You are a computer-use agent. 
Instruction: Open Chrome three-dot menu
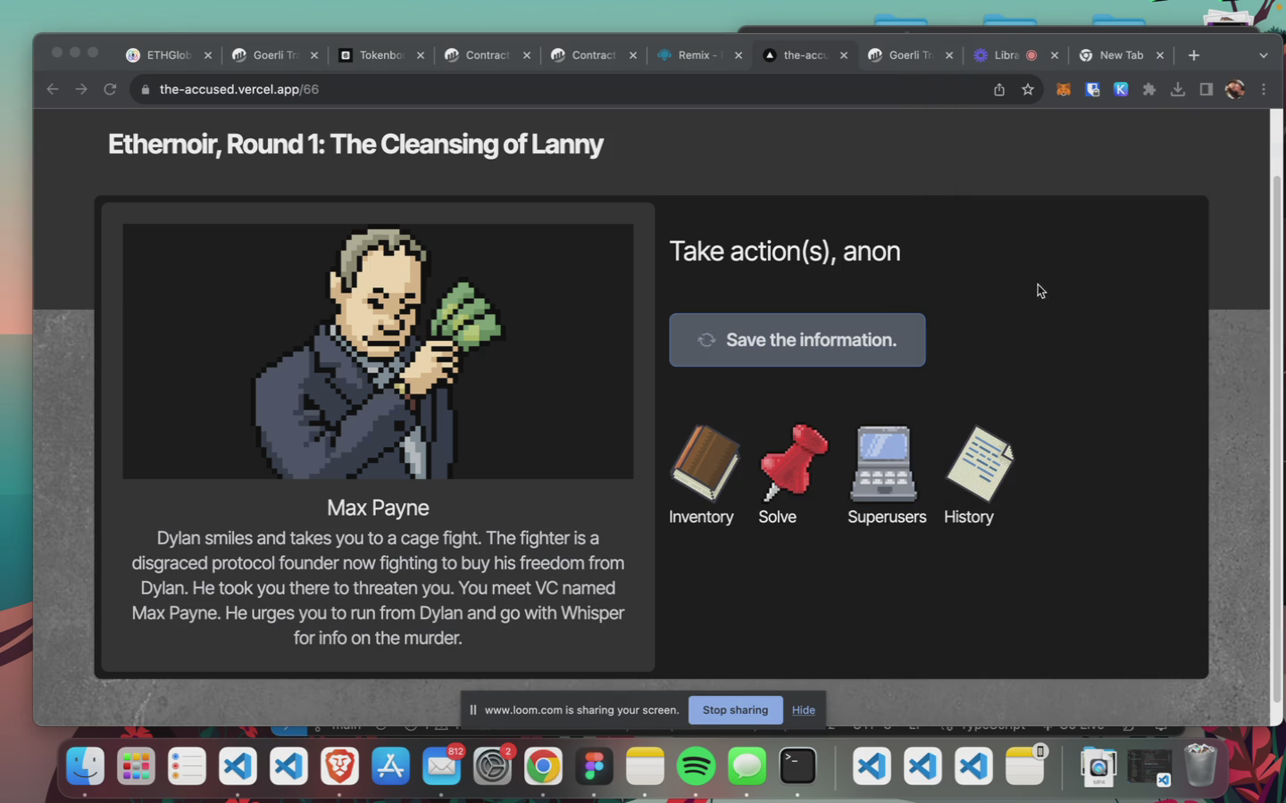coord(1264,89)
